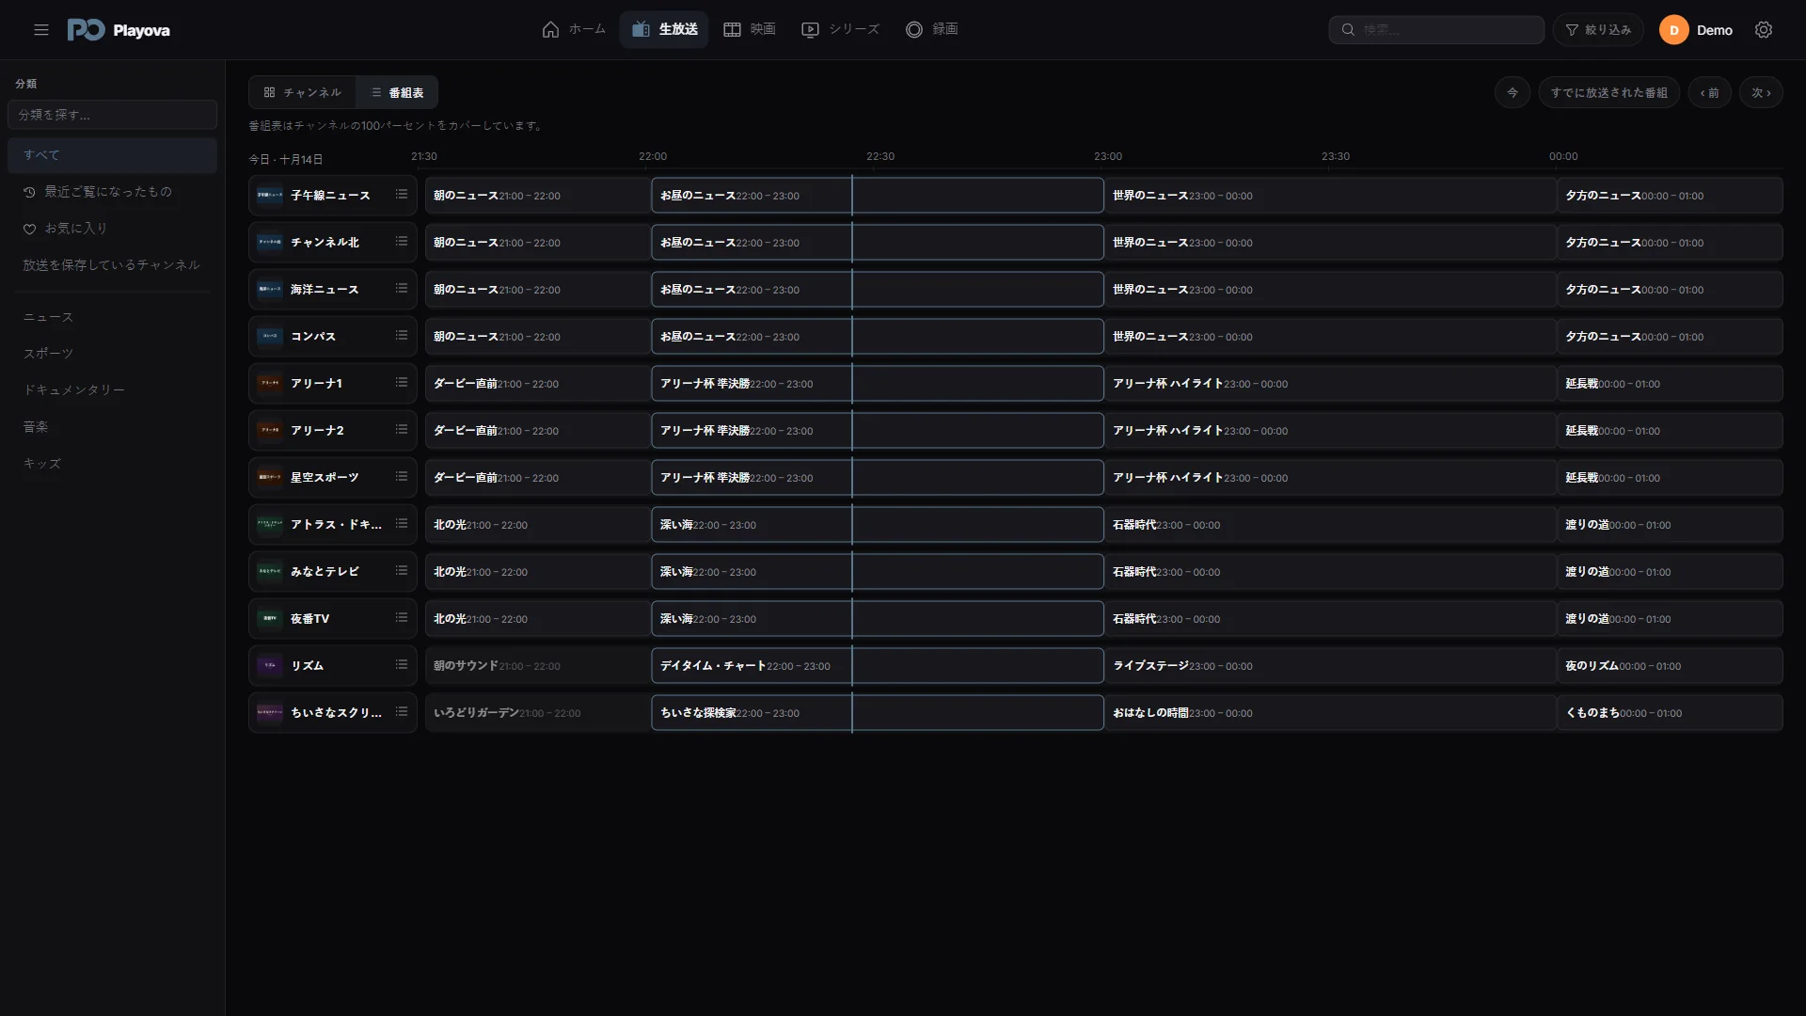Go to previous time range 前
This screenshot has width=1806, height=1016.
[1709, 92]
